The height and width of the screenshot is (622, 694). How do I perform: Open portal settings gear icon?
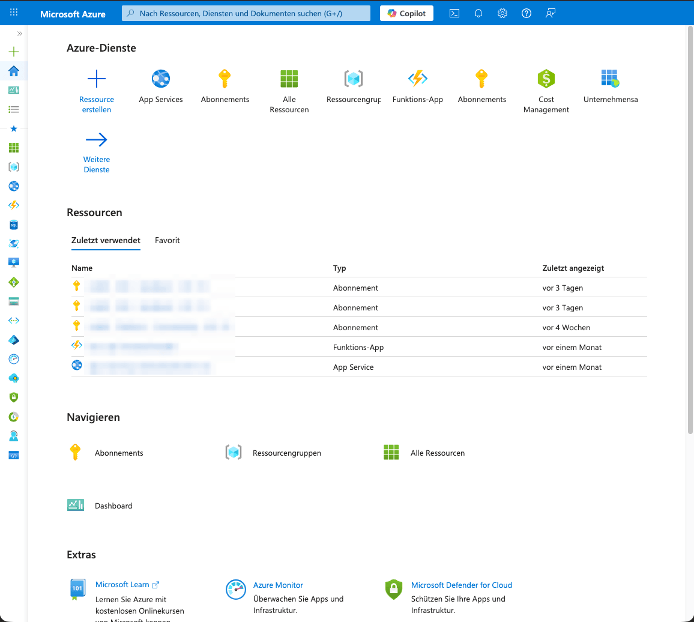pos(502,13)
